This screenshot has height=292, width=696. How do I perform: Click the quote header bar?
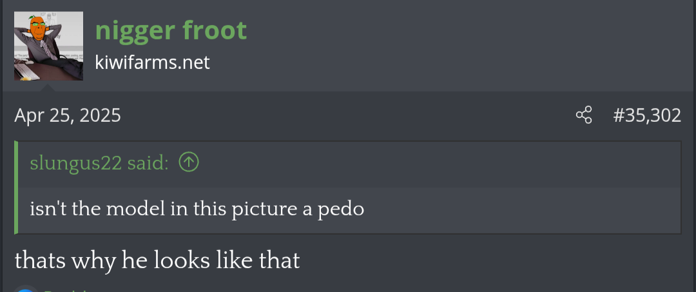click(x=349, y=164)
